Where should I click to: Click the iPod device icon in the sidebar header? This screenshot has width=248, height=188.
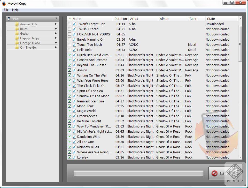pyautogui.click(x=9, y=19)
